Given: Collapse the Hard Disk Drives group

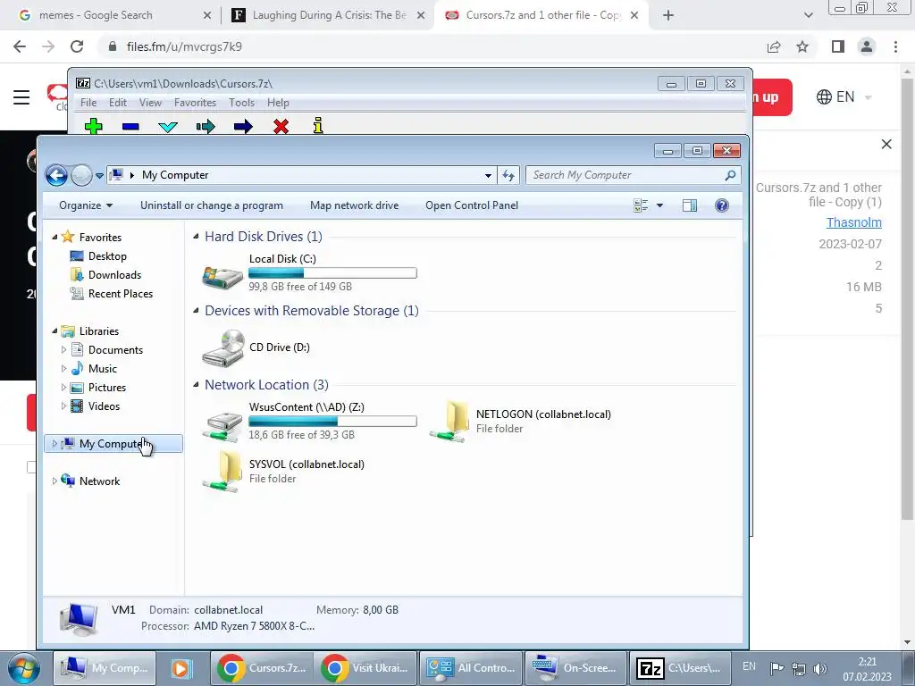Looking at the screenshot, I should [x=196, y=236].
